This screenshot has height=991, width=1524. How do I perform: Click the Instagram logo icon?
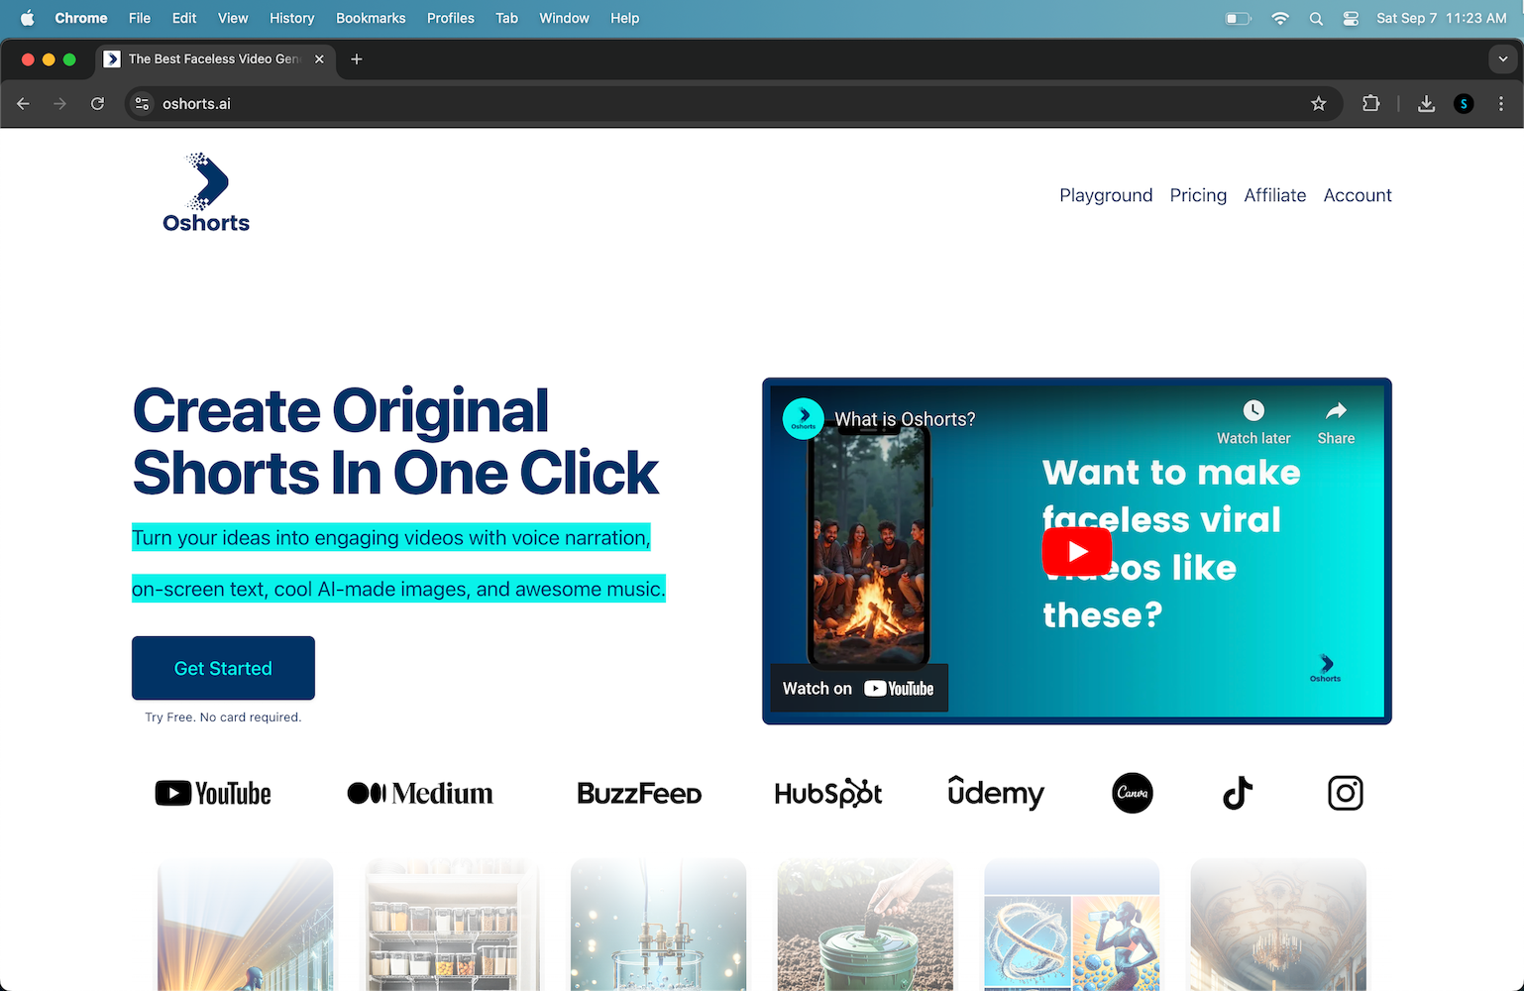click(1346, 793)
